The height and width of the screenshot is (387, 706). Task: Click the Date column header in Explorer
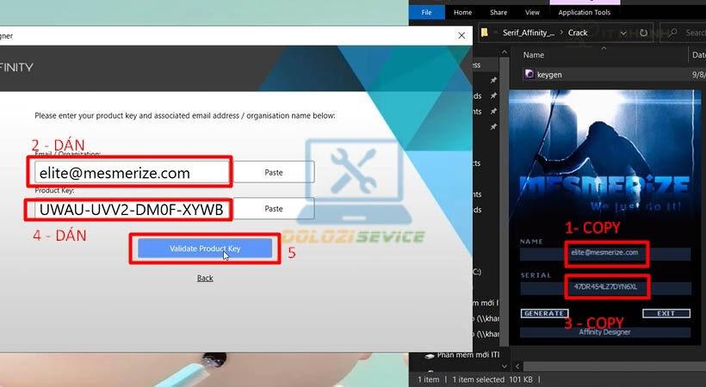(x=698, y=55)
